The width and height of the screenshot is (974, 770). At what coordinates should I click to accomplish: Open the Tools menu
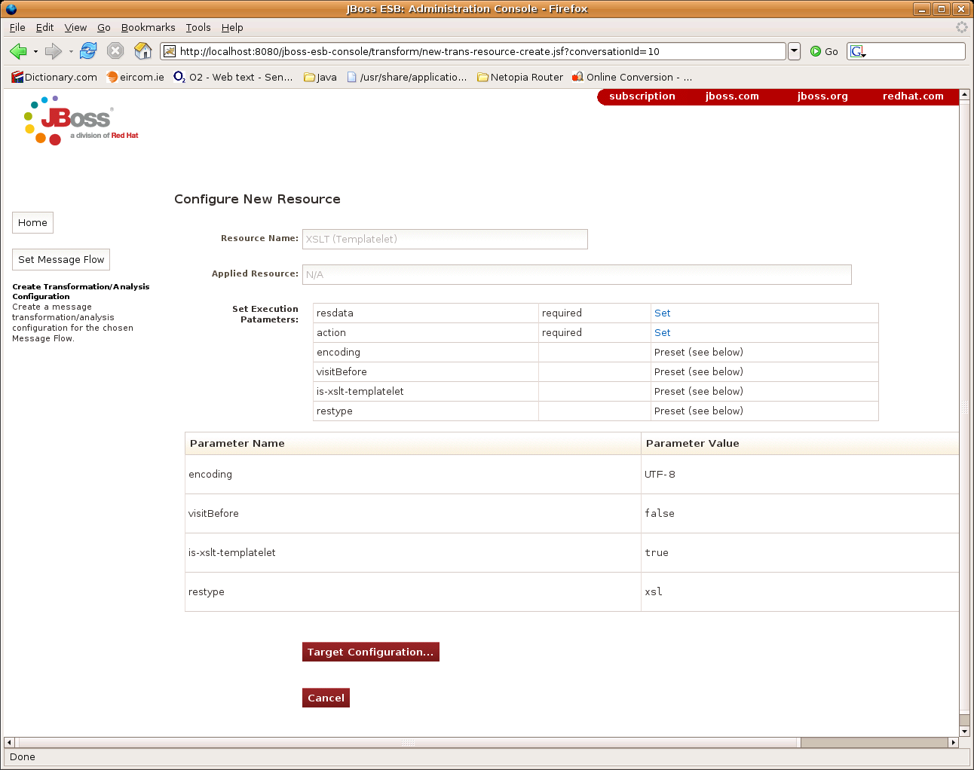pos(198,27)
